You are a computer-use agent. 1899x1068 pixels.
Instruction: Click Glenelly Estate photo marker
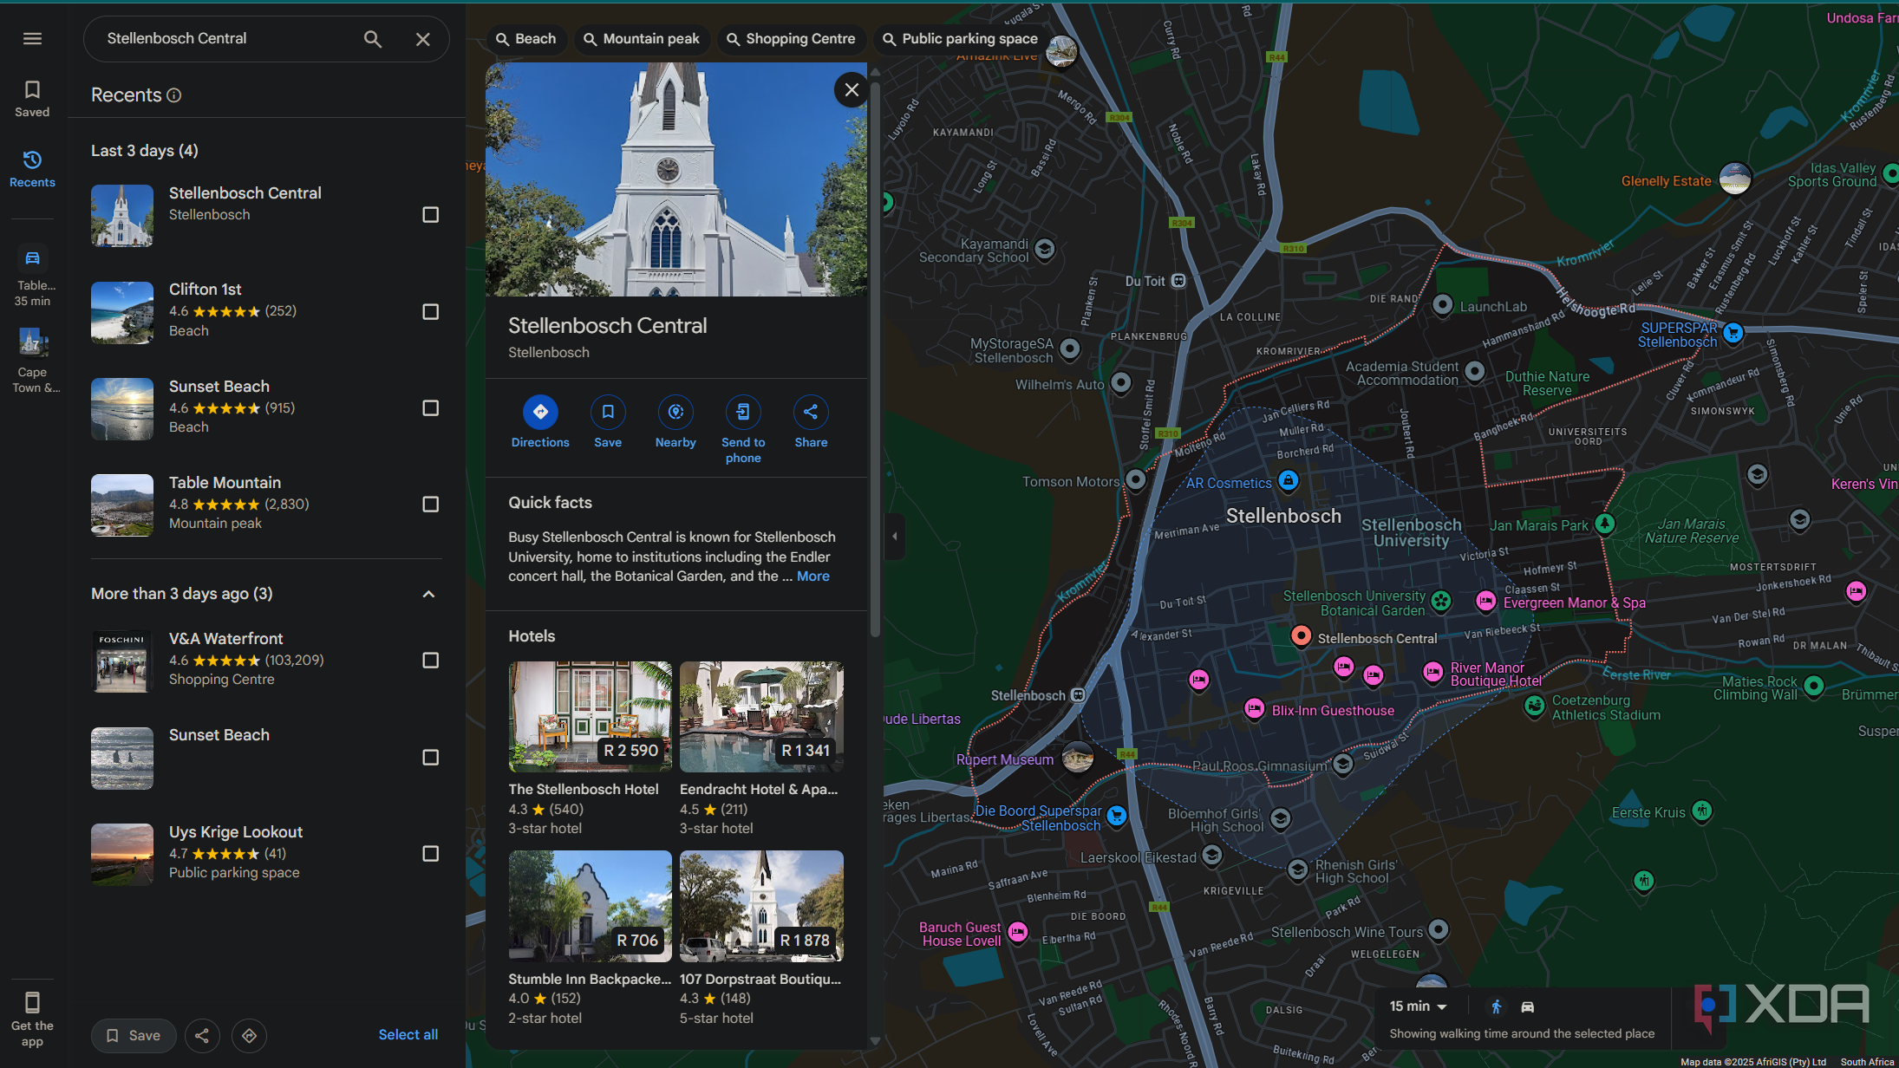coord(1735,179)
